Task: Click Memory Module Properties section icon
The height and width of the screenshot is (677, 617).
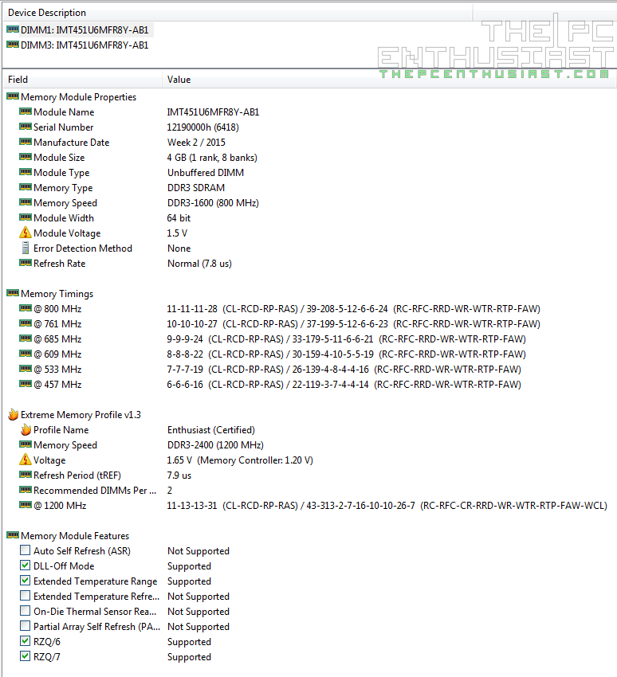Action: pyautogui.click(x=13, y=96)
